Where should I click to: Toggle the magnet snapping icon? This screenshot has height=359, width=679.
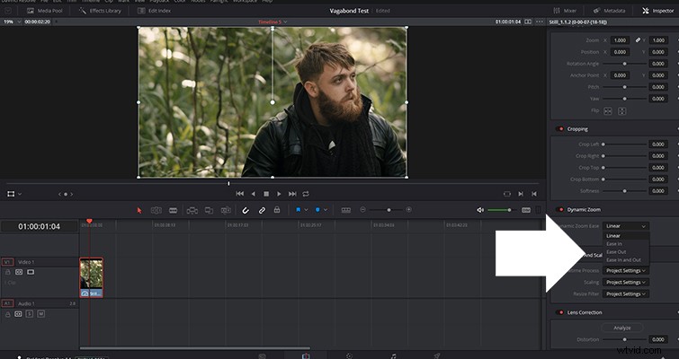(x=246, y=210)
